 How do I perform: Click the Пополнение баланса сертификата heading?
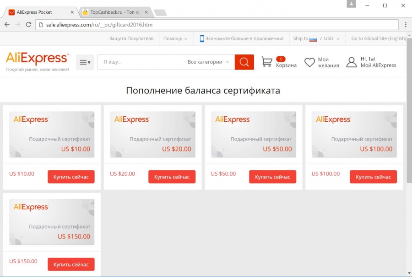(203, 90)
